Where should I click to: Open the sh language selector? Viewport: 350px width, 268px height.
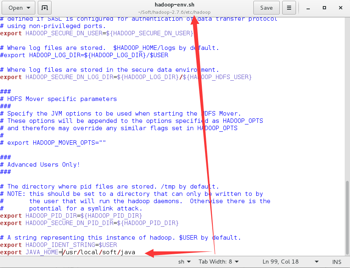click(x=184, y=262)
